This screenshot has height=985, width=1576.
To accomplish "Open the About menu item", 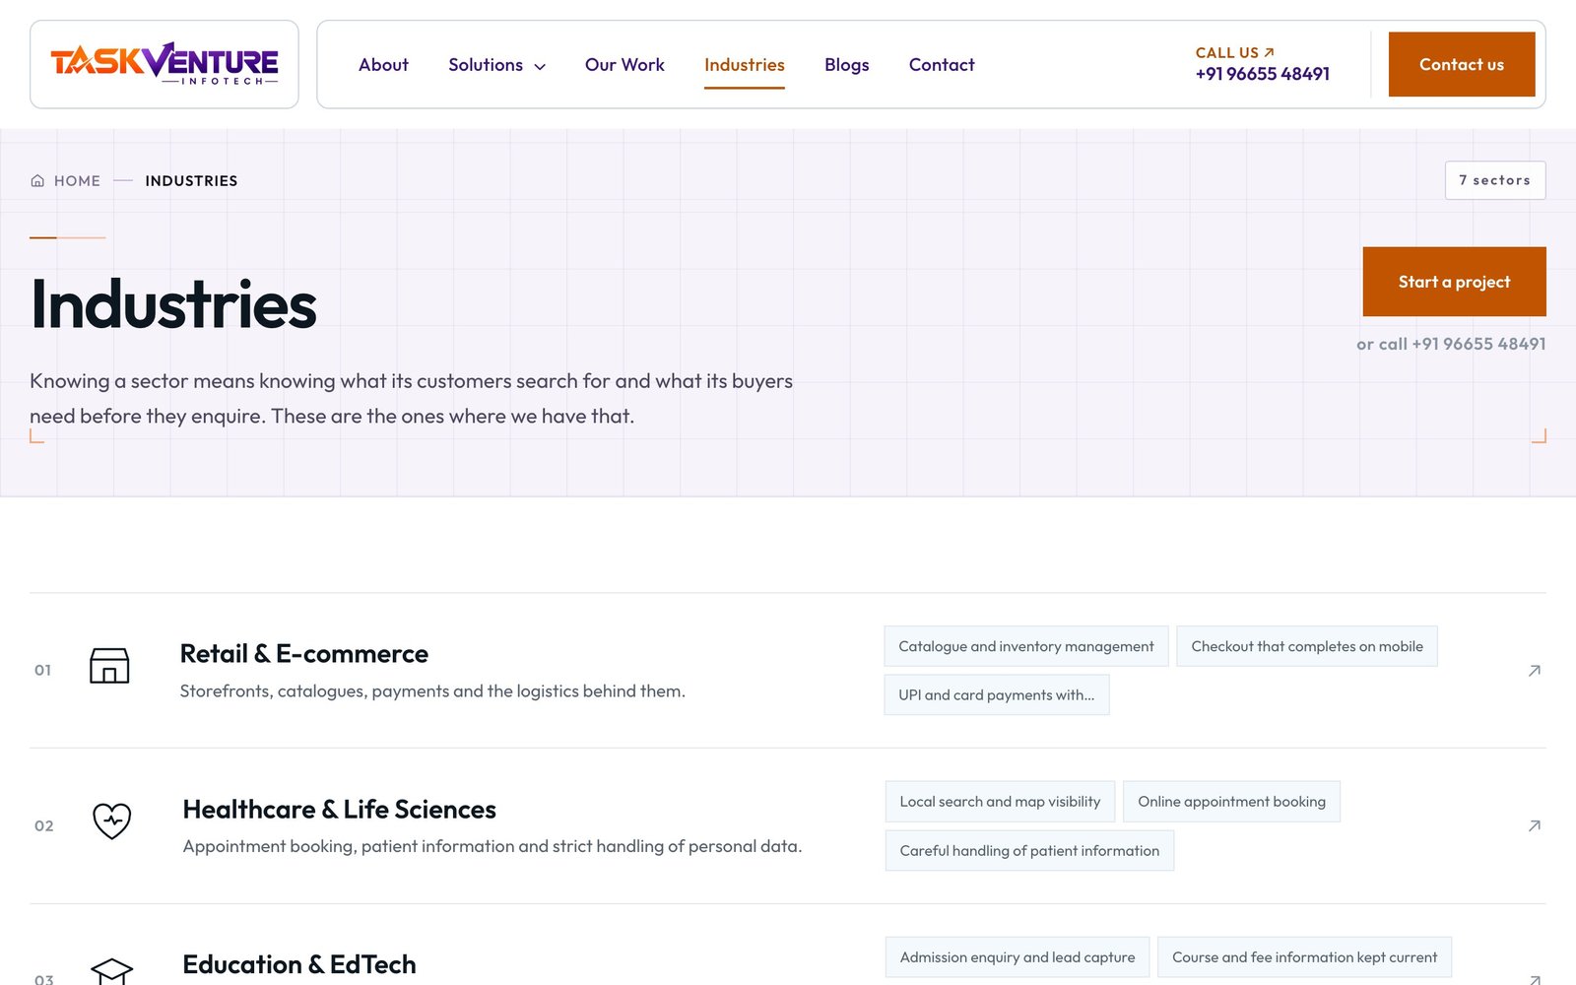I will pos(383,64).
